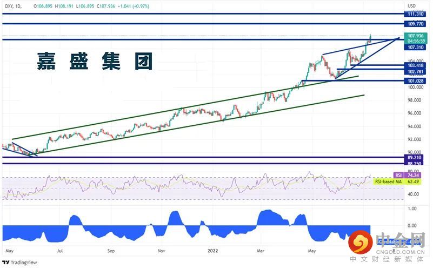The height and width of the screenshot is (269, 433).
Task: Click the Jul label on time axis
Action: (59, 251)
